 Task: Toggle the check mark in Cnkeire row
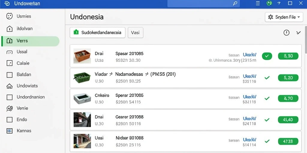267,98
